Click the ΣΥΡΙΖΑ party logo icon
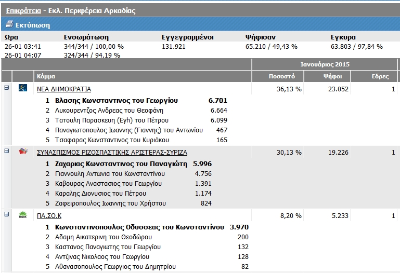Viewport: 400px width, 273px height. pos(23,152)
